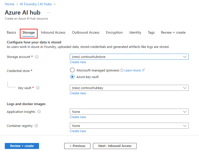Image resolution: width=199 pixels, height=154 pixels.
Task: Open the ellipsis menu beside Azure AI hub title
Action: 48,13
